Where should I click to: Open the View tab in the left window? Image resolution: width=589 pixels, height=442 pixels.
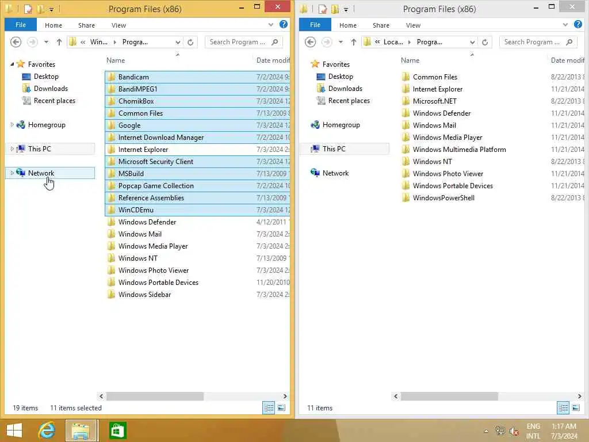coord(118,25)
